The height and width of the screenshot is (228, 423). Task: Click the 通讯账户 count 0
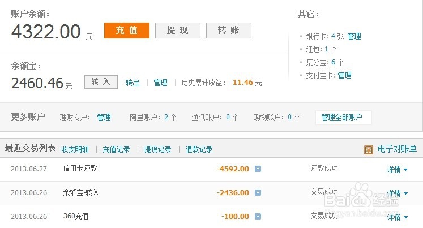point(228,117)
